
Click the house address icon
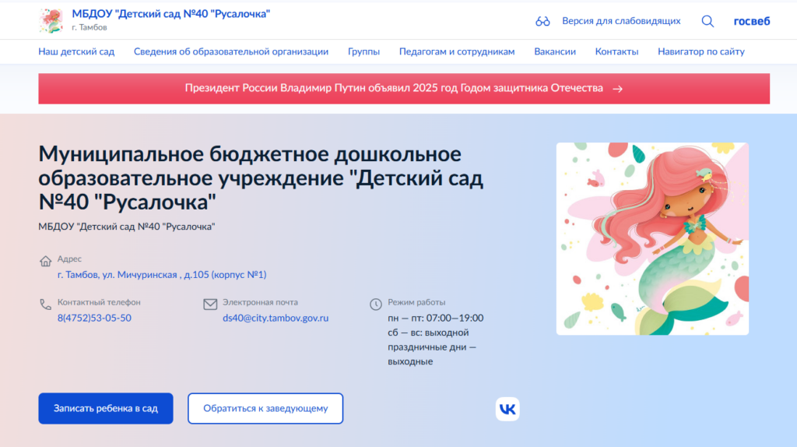45,260
